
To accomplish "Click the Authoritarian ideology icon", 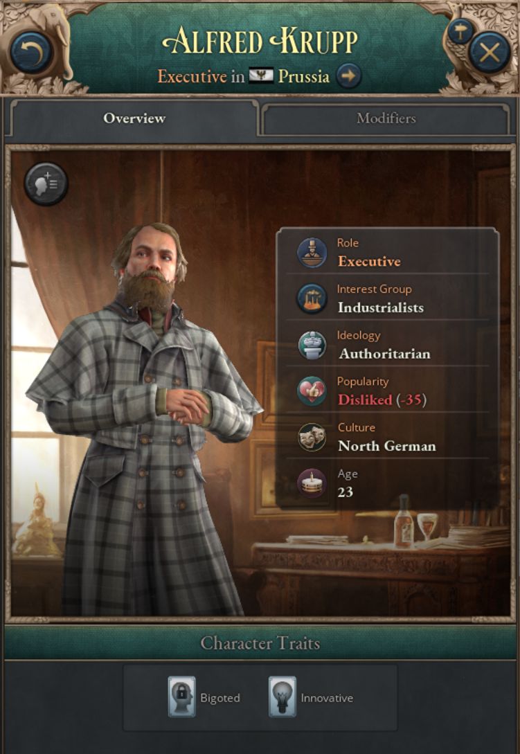I will 312,345.
